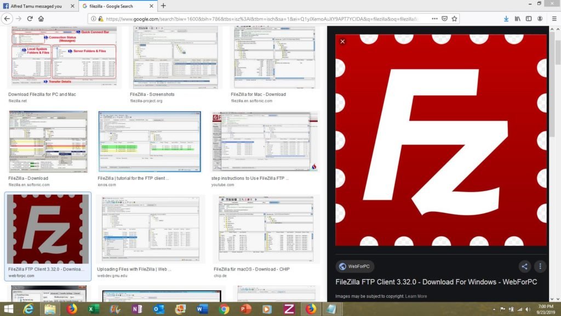The height and width of the screenshot is (316, 561).
Task: Click the webforpc.com source link under thumbnail
Action: [x=21, y=276]
